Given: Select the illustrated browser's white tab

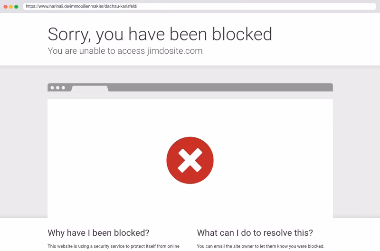Looking at the screenshot, I should [x=90, y=88].
